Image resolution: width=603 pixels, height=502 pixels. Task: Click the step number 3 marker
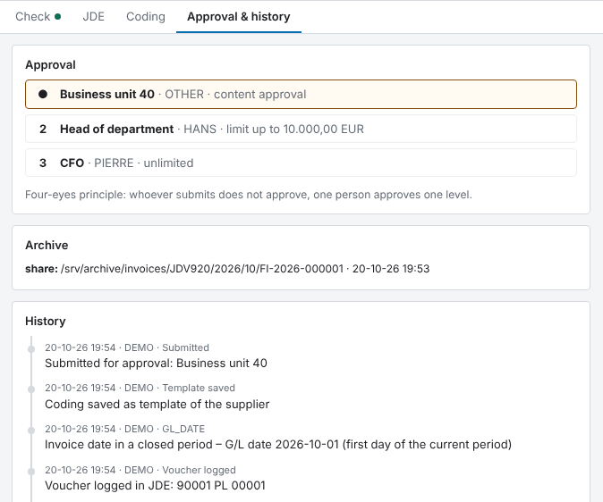pyautogui.click(x=43, y=163)
